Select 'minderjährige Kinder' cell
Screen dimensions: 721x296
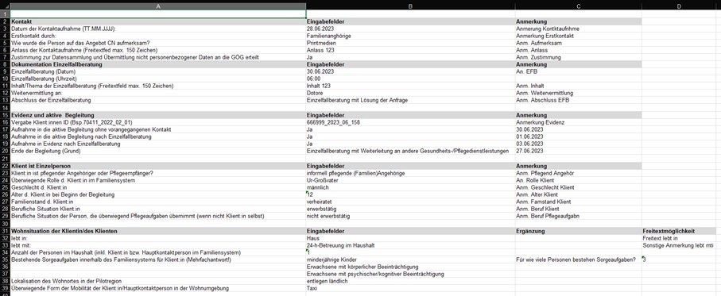pyautogui.click(x=410, y=259)
